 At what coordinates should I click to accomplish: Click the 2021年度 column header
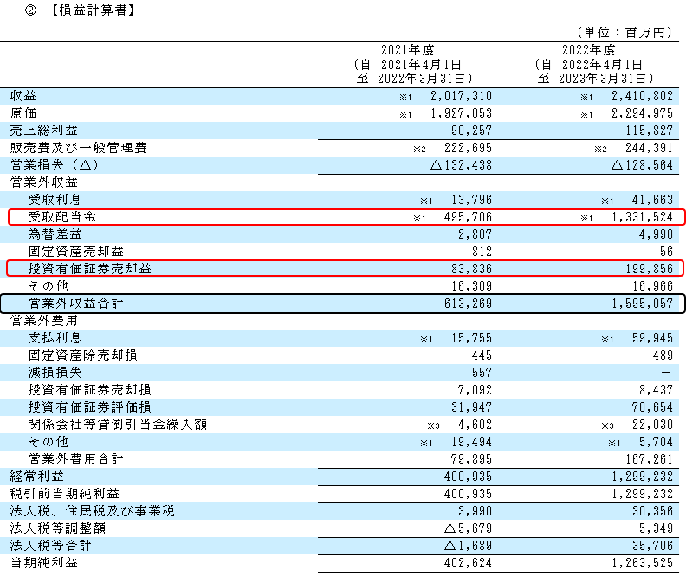coord(406,50)
